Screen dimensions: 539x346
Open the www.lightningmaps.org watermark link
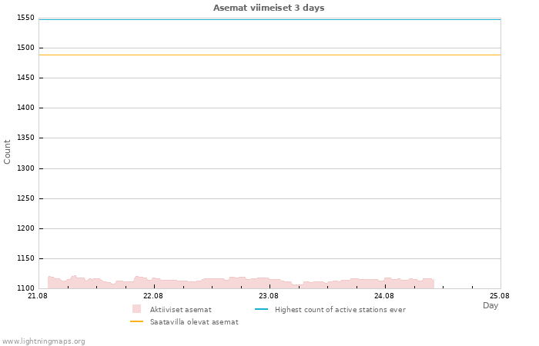(43, 341)
